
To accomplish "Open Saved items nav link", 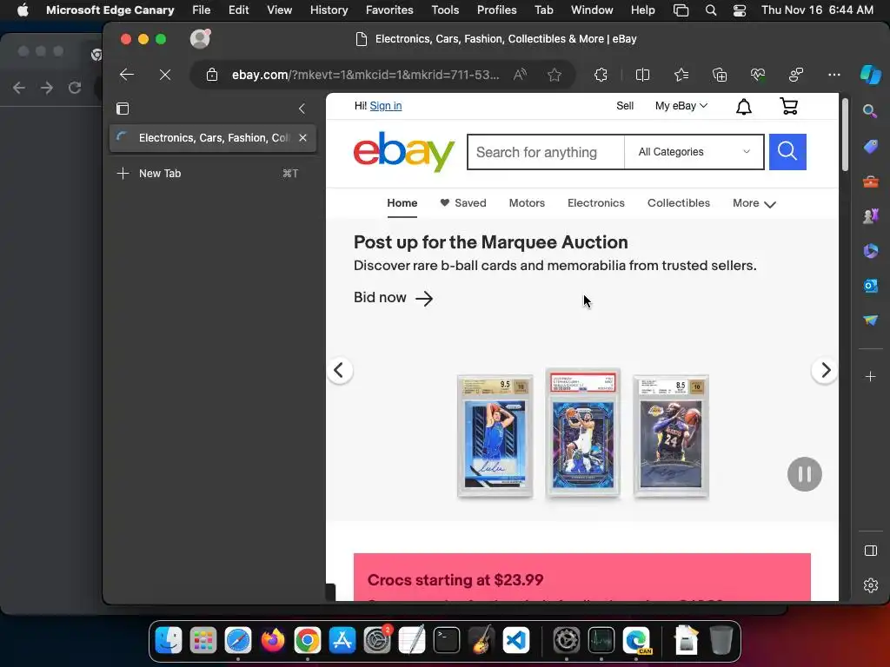I will click(x=463, y=203).
